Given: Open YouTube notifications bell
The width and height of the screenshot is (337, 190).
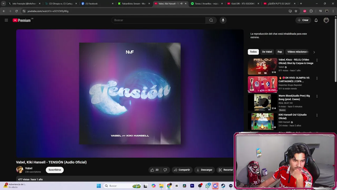Looking at the screenshot, I should click(316, 20).
